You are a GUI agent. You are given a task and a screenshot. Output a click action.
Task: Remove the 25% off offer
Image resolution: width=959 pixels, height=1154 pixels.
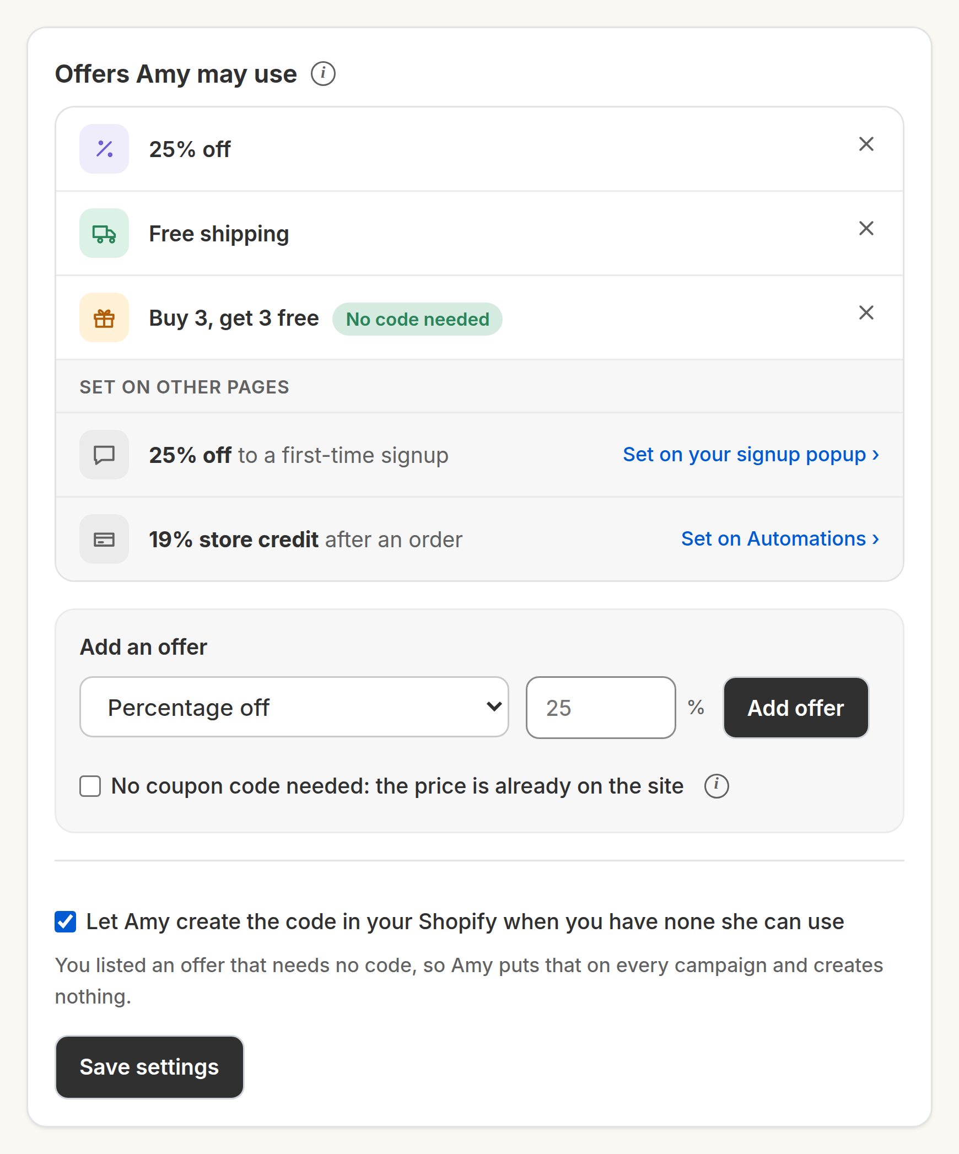pos(866,144)
